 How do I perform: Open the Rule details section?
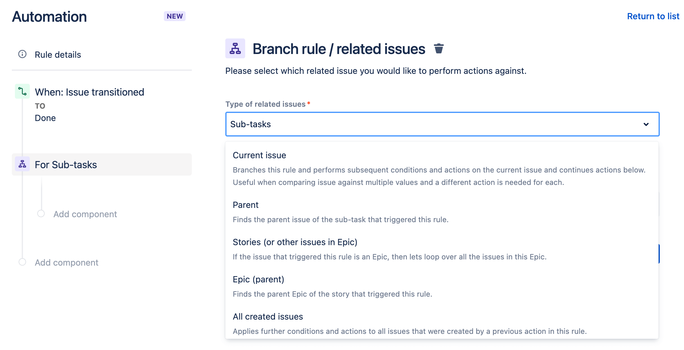pyautogui.click(x=58, y=54)
